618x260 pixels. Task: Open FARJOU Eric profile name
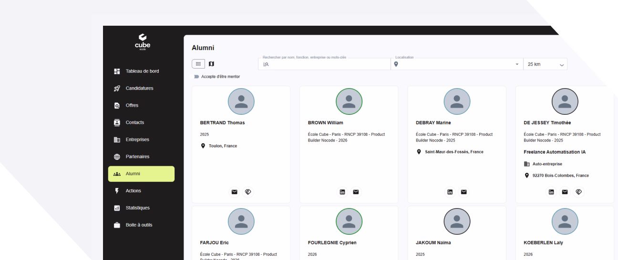point(215,243)
